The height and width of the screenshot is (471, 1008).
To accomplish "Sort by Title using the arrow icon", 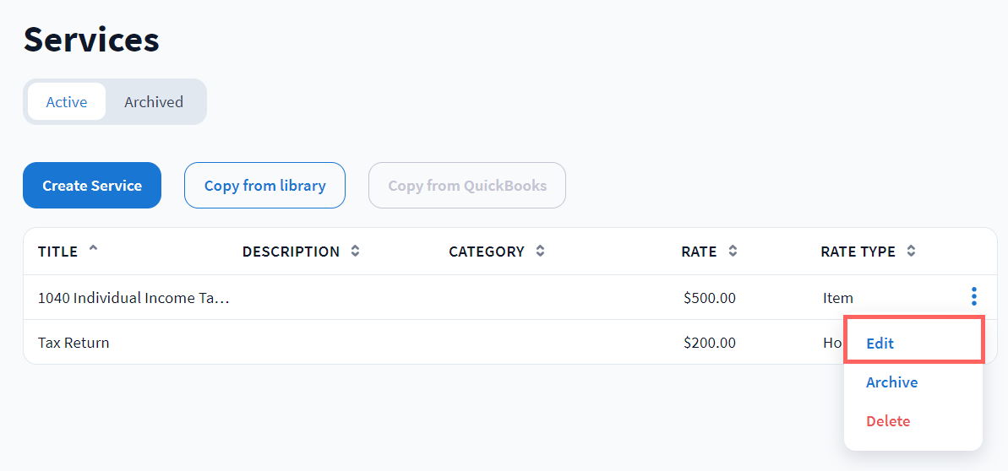I will tap(93, 249).
